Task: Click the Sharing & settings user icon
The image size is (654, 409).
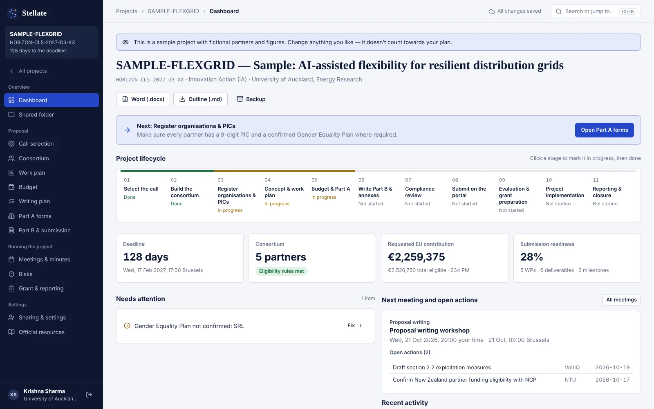Action: pos(11,317)
